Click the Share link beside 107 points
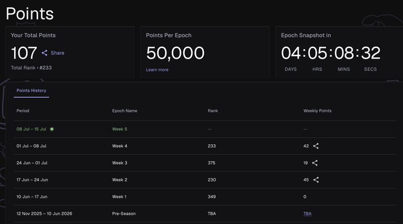The height and width of the screenshot is (224, 403). coord(57,53)
